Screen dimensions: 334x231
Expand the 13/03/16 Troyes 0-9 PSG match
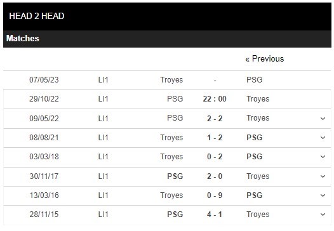(323, 195)
